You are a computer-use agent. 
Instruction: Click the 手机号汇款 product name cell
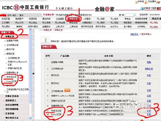point(56,111)
